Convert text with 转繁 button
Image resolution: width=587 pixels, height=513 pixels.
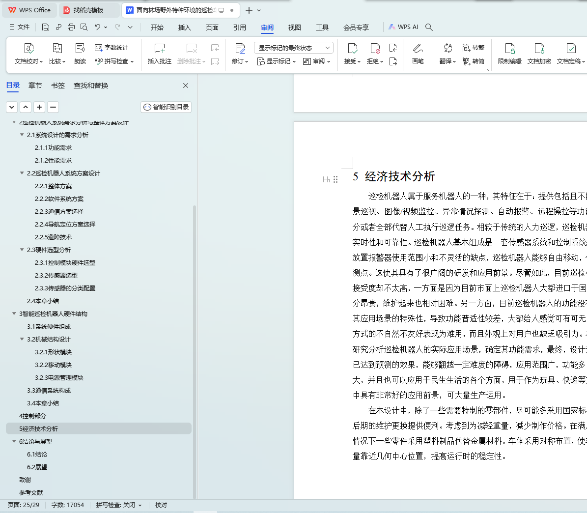click(474, 48)
